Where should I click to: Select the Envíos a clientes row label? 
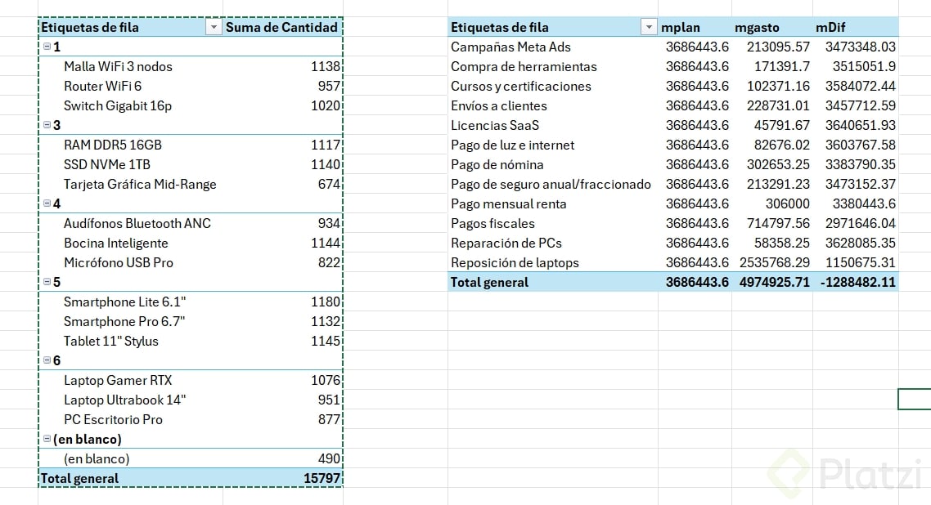click(499, 105)
